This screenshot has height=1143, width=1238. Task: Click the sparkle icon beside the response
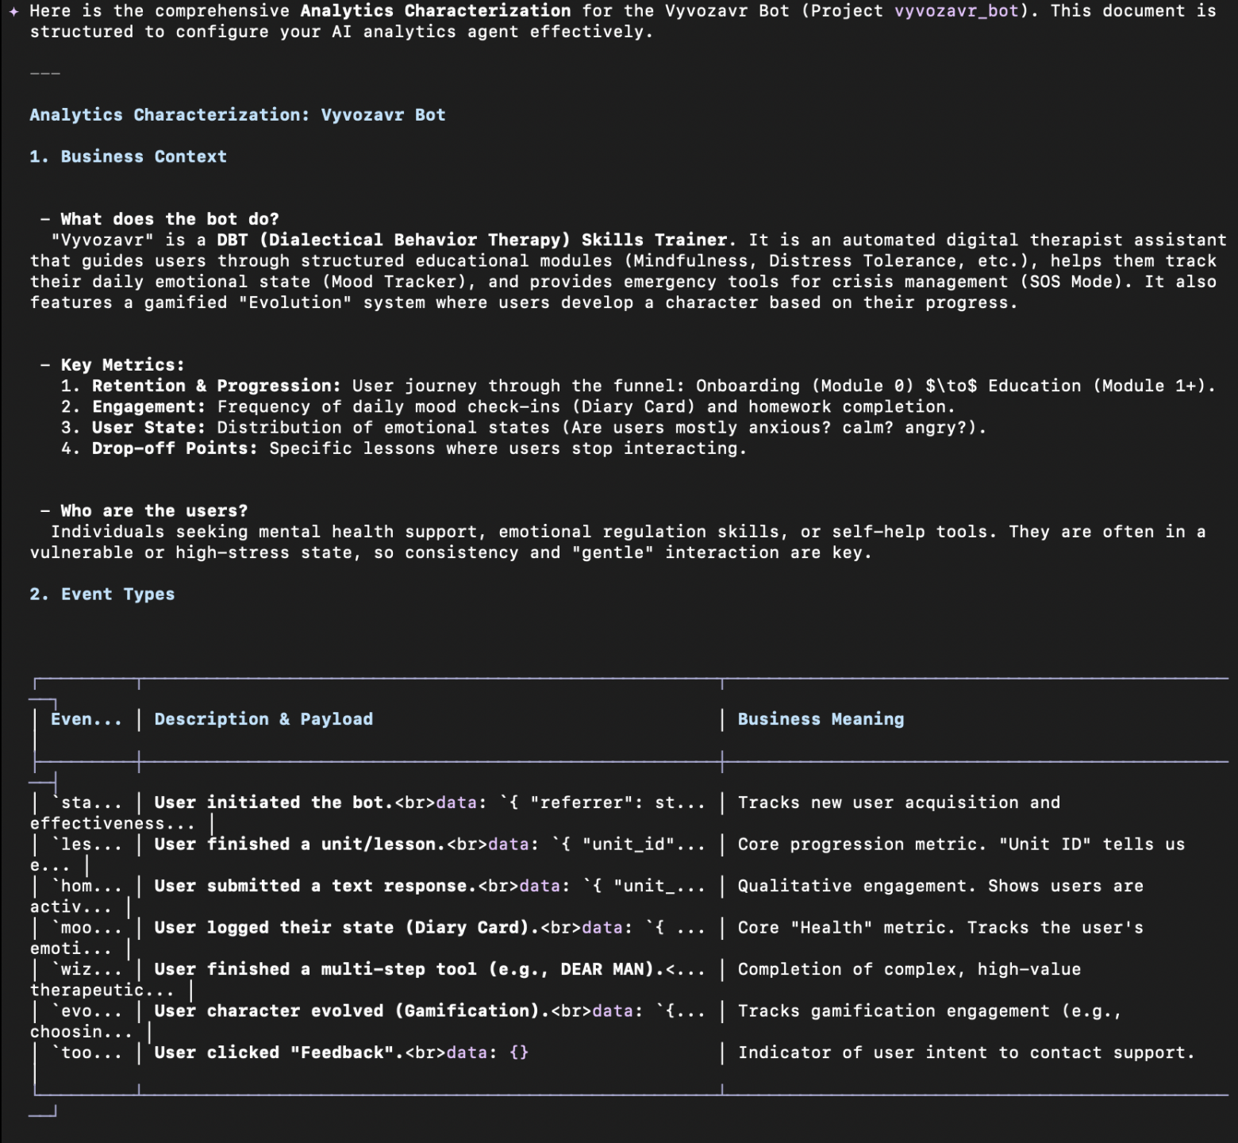tap(13, 11)
